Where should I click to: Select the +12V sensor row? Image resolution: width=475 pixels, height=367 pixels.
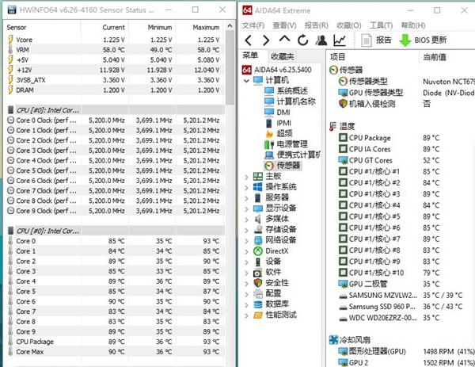[x=115, y=70]
